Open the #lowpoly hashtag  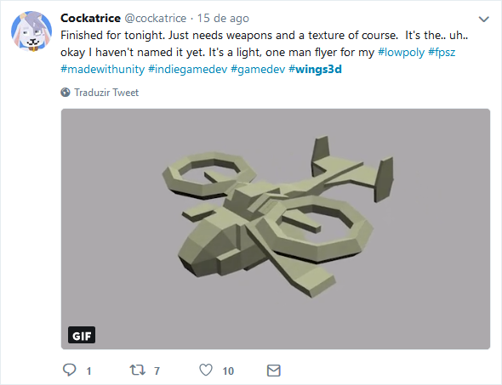click(401, 52)
